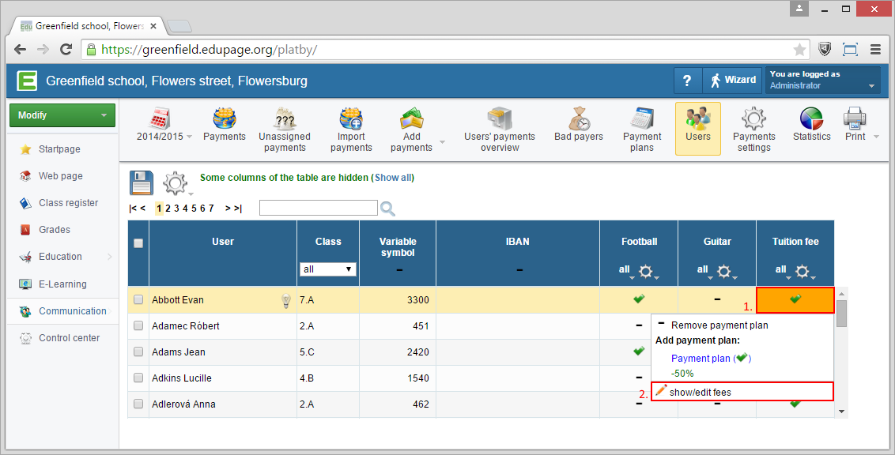Open Unassigned payments

point(285,130)
